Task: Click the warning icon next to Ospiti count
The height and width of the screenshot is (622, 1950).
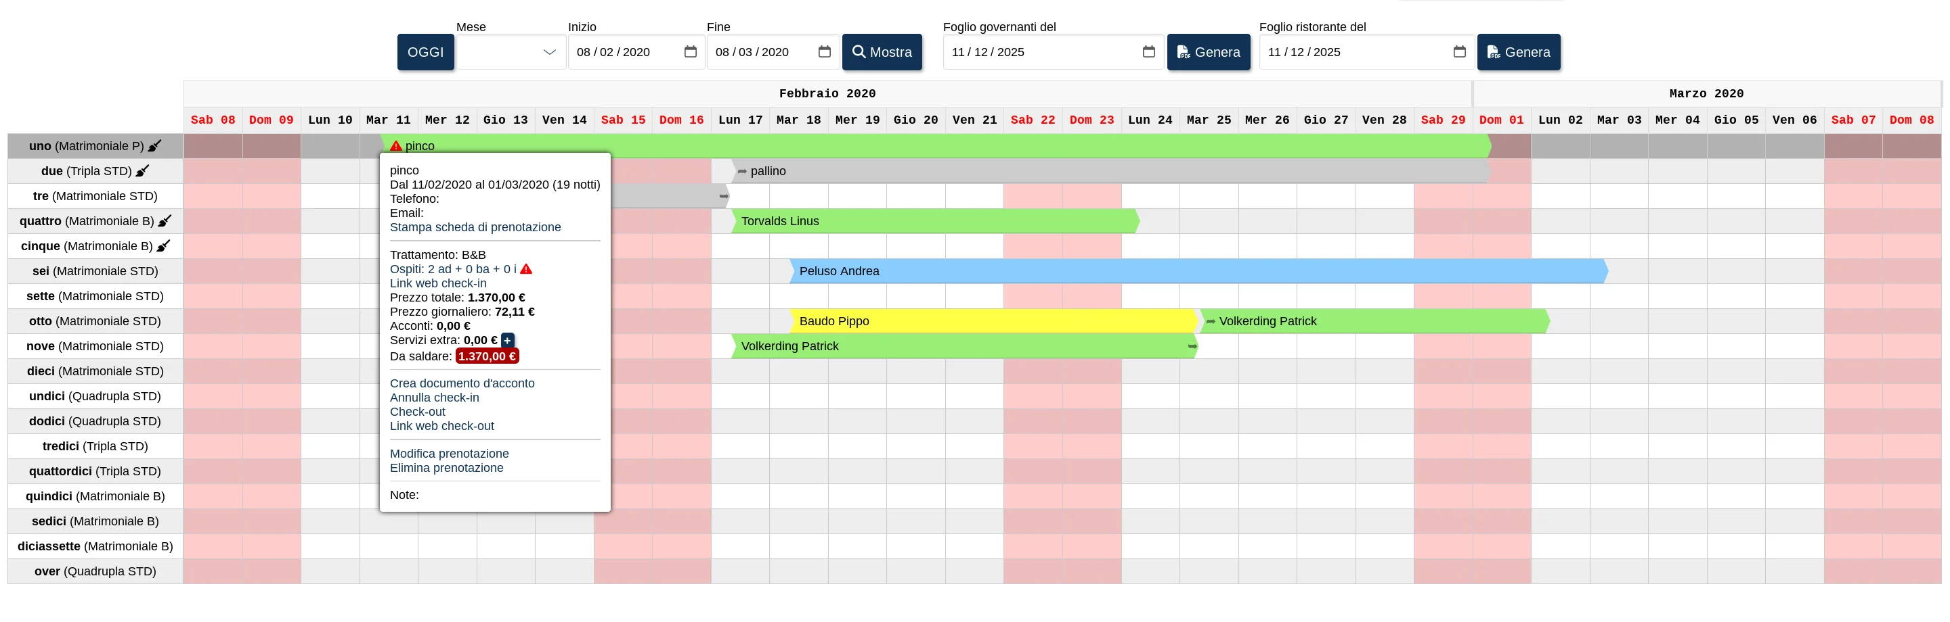Action: [x=527, y=268]
